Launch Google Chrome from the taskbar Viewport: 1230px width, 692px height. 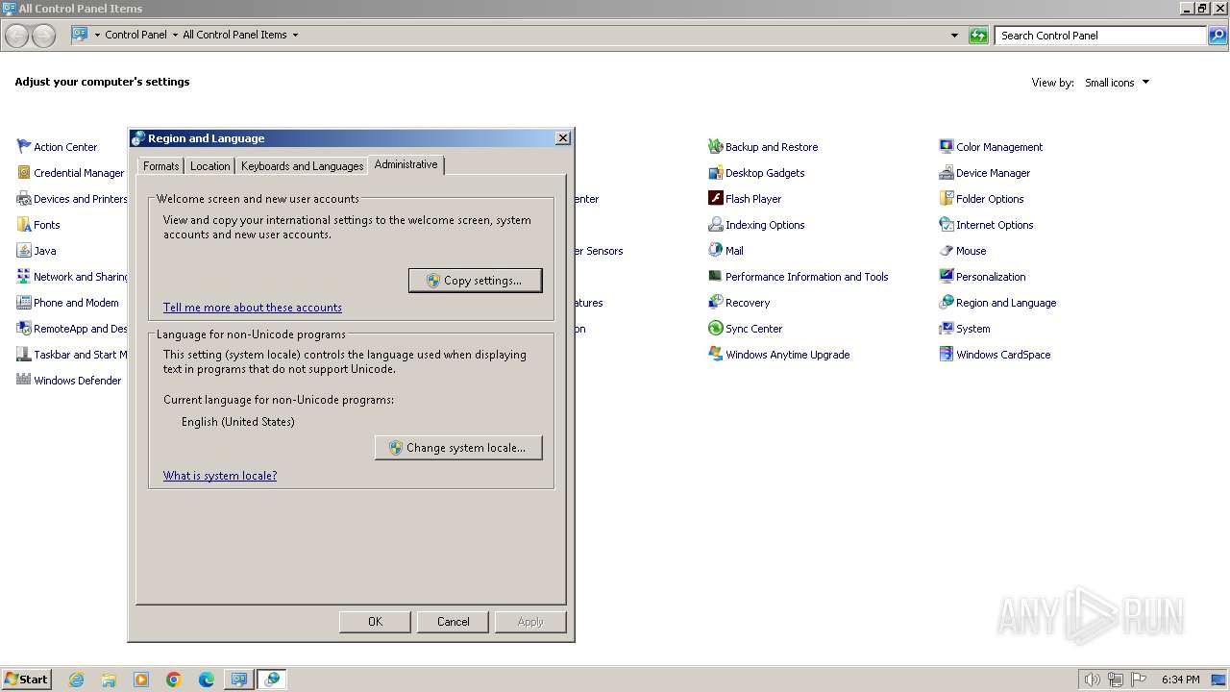[174, 680]
